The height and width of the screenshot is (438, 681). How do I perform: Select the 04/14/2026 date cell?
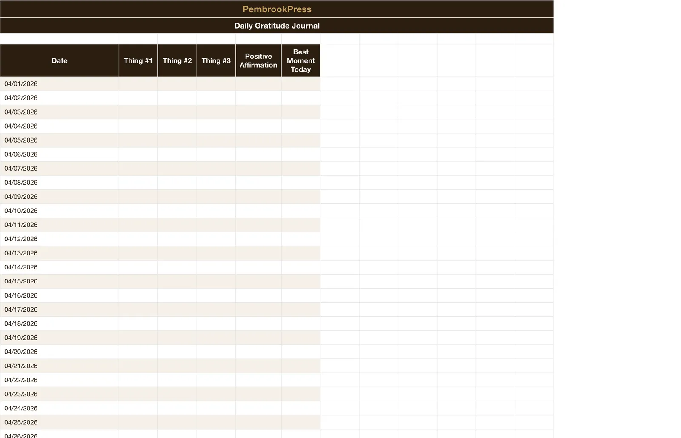click(x=60, y=267)
